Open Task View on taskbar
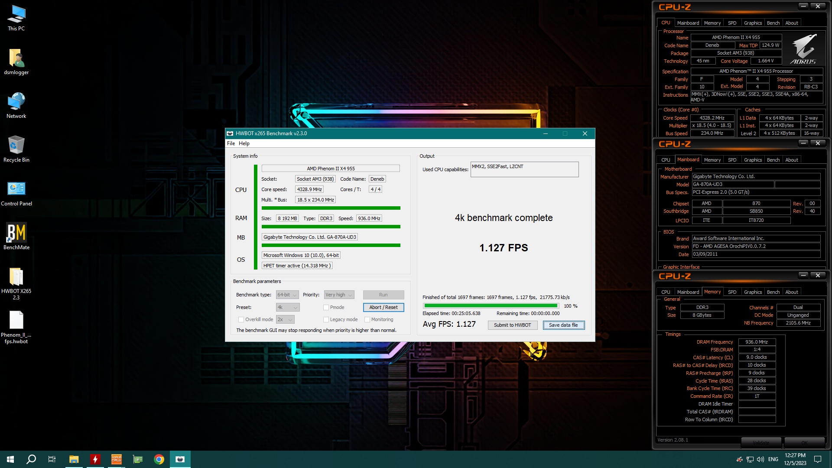The image size is (832, 468). (x=52, y=459)
